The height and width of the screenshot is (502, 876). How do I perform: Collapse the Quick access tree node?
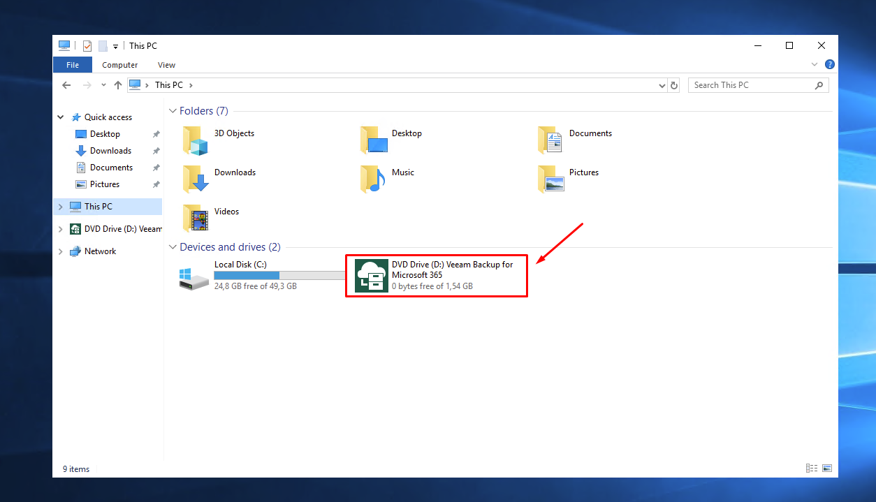click(x=61, y=117)
